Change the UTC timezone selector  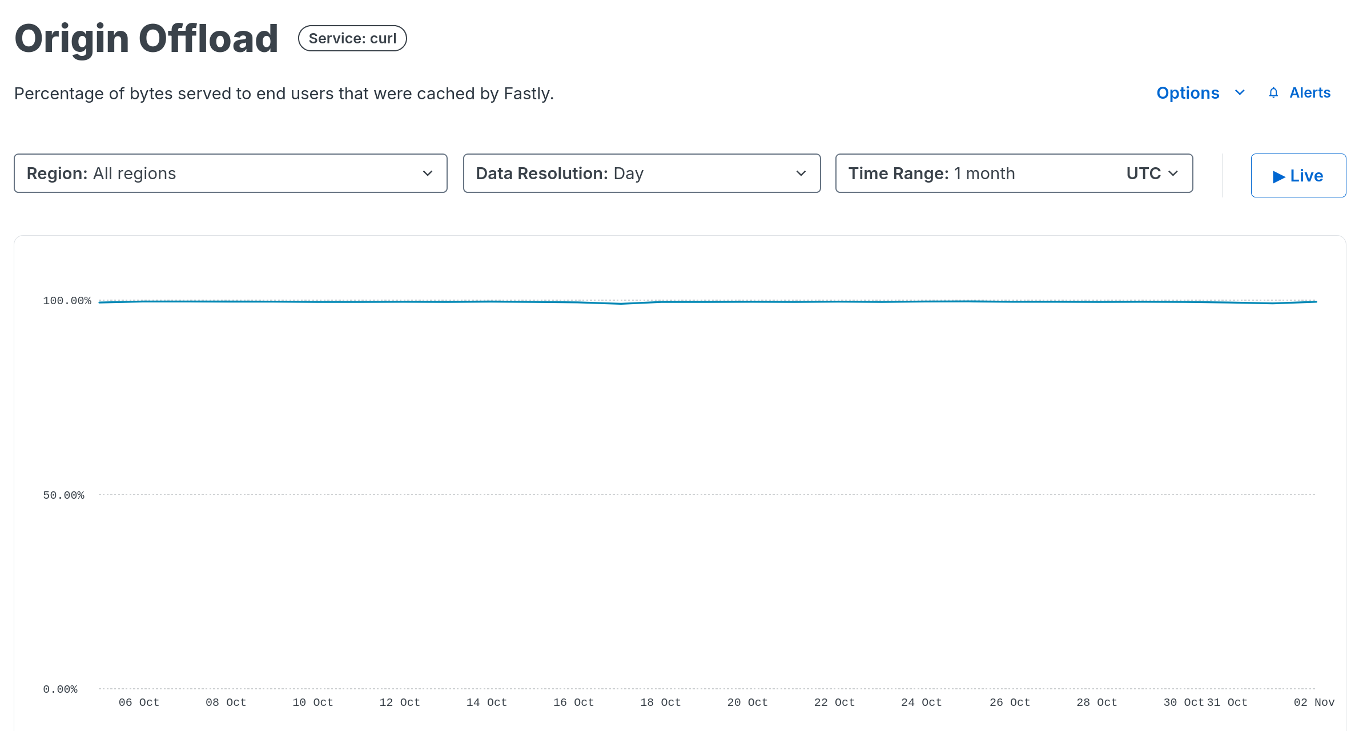click(1144, 173)
